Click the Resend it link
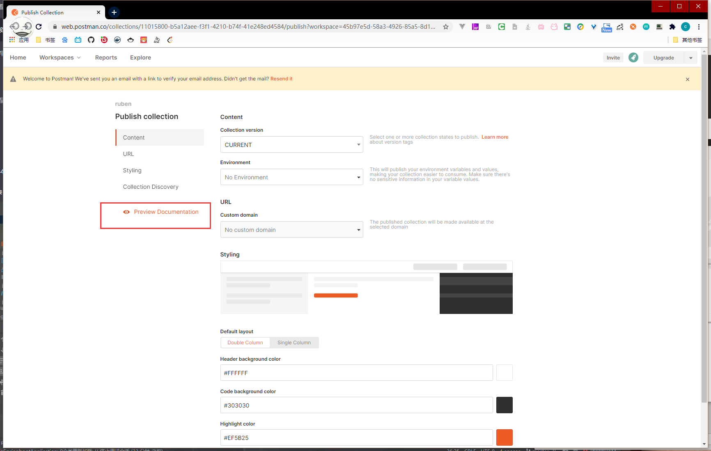Screen dimensions: 711x451 tap(281, 79)
